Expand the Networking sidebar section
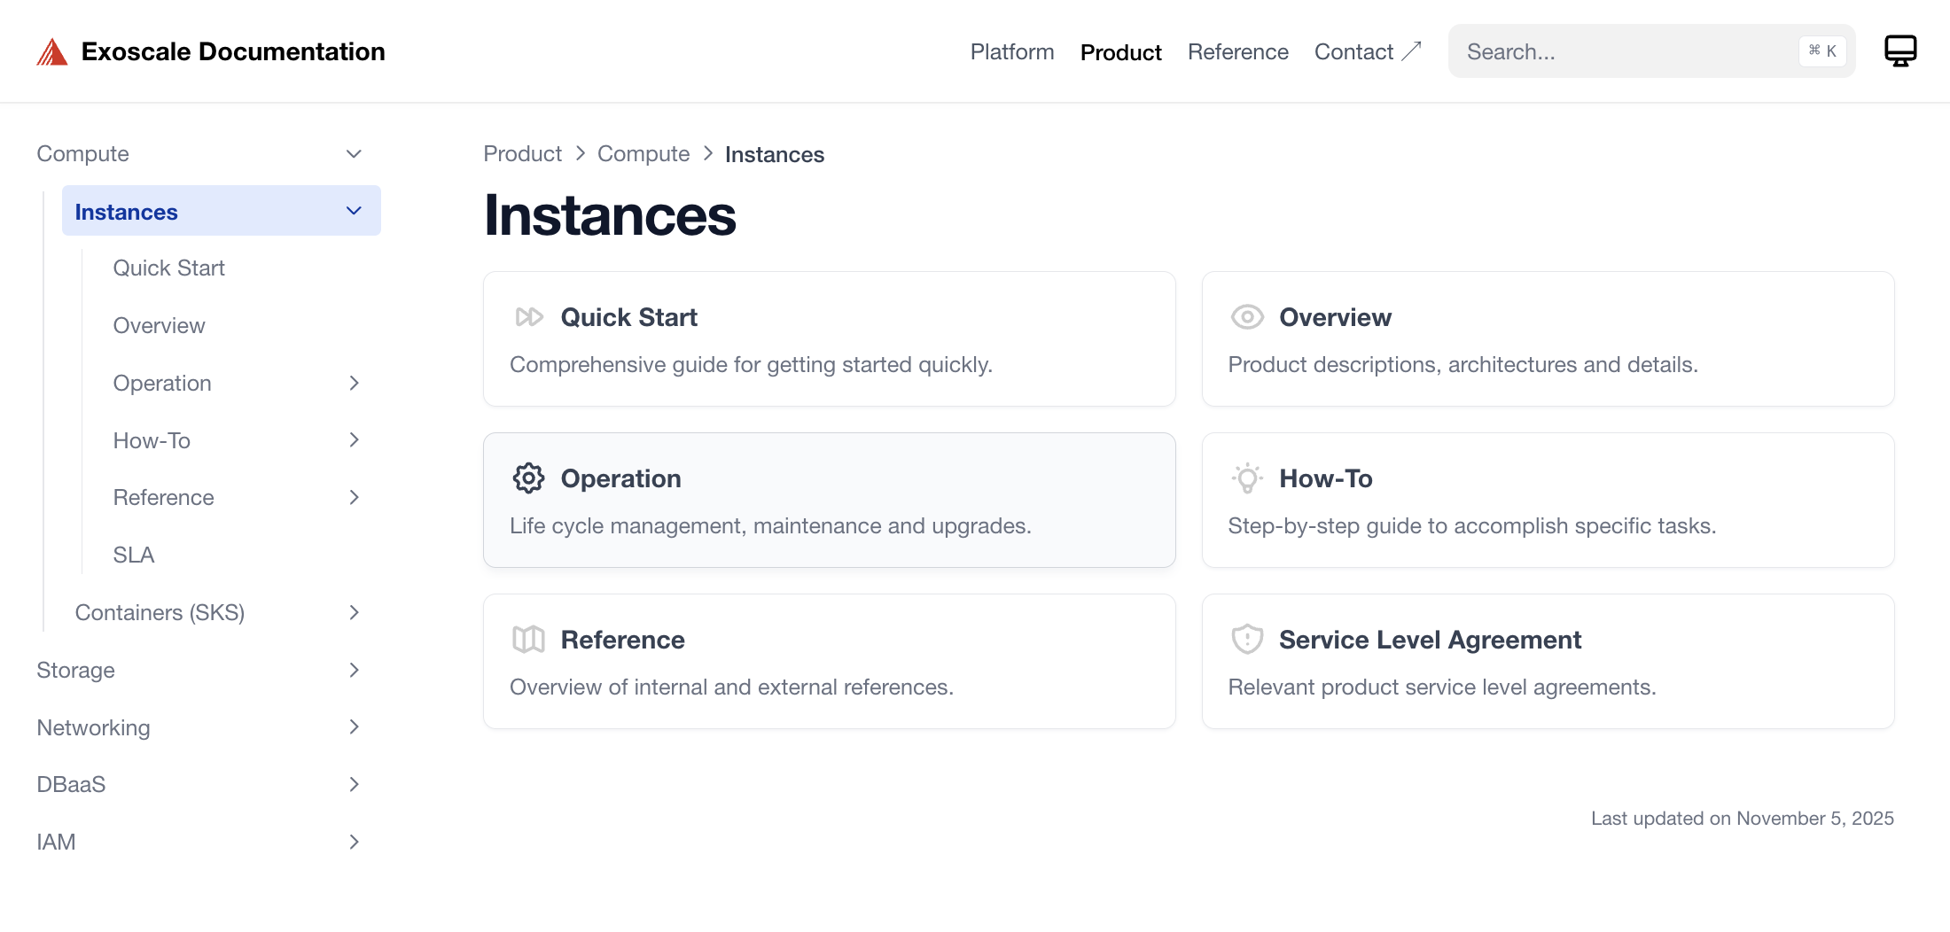 pos(354,727)
